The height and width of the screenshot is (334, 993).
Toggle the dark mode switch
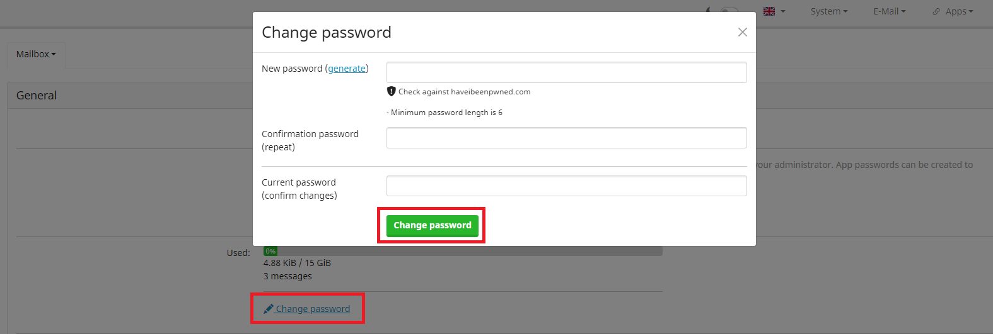(729, 11)
